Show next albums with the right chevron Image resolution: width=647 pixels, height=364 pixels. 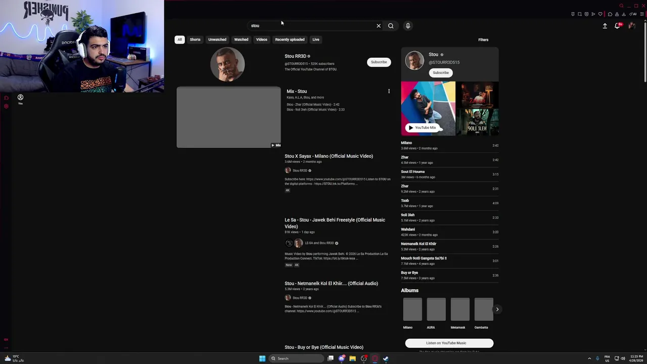[497, 309]
